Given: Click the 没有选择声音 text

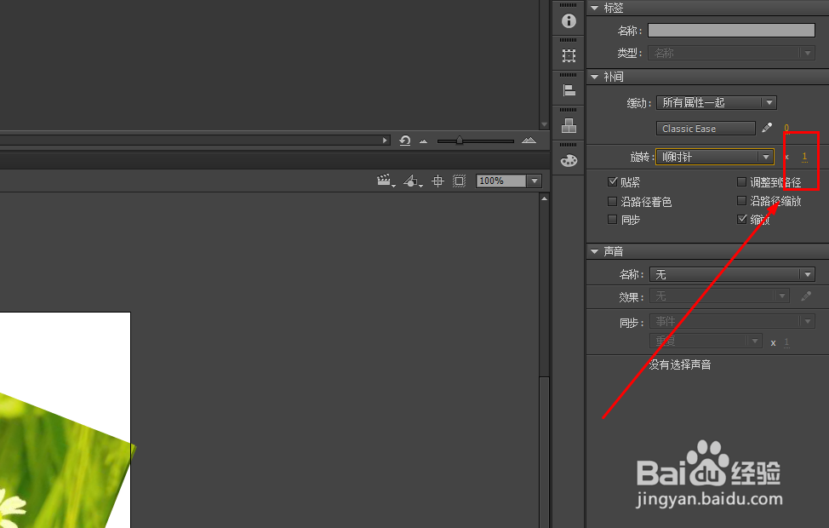Looking at the screenshot, I should tap(680, 364).
